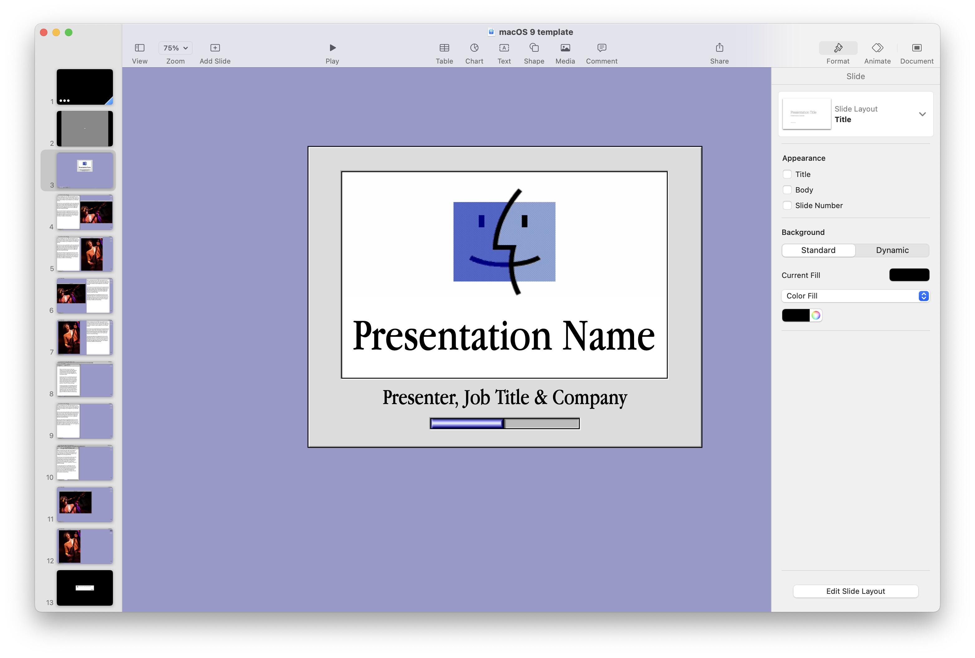Viewport: 975px width, 658px height.
Task: Select slide 13 black thumbnail
Action: [85, 588]
